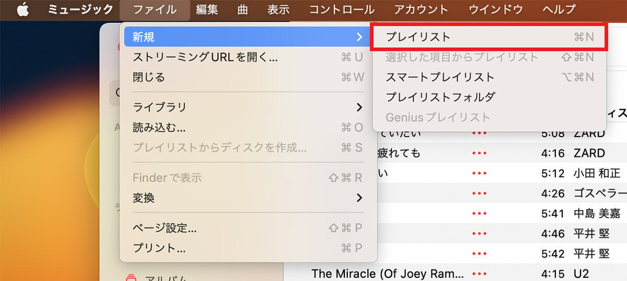627x281 pixels.
Task: Click artist ゴスペラー in the song list
Action: pos(600,193)
